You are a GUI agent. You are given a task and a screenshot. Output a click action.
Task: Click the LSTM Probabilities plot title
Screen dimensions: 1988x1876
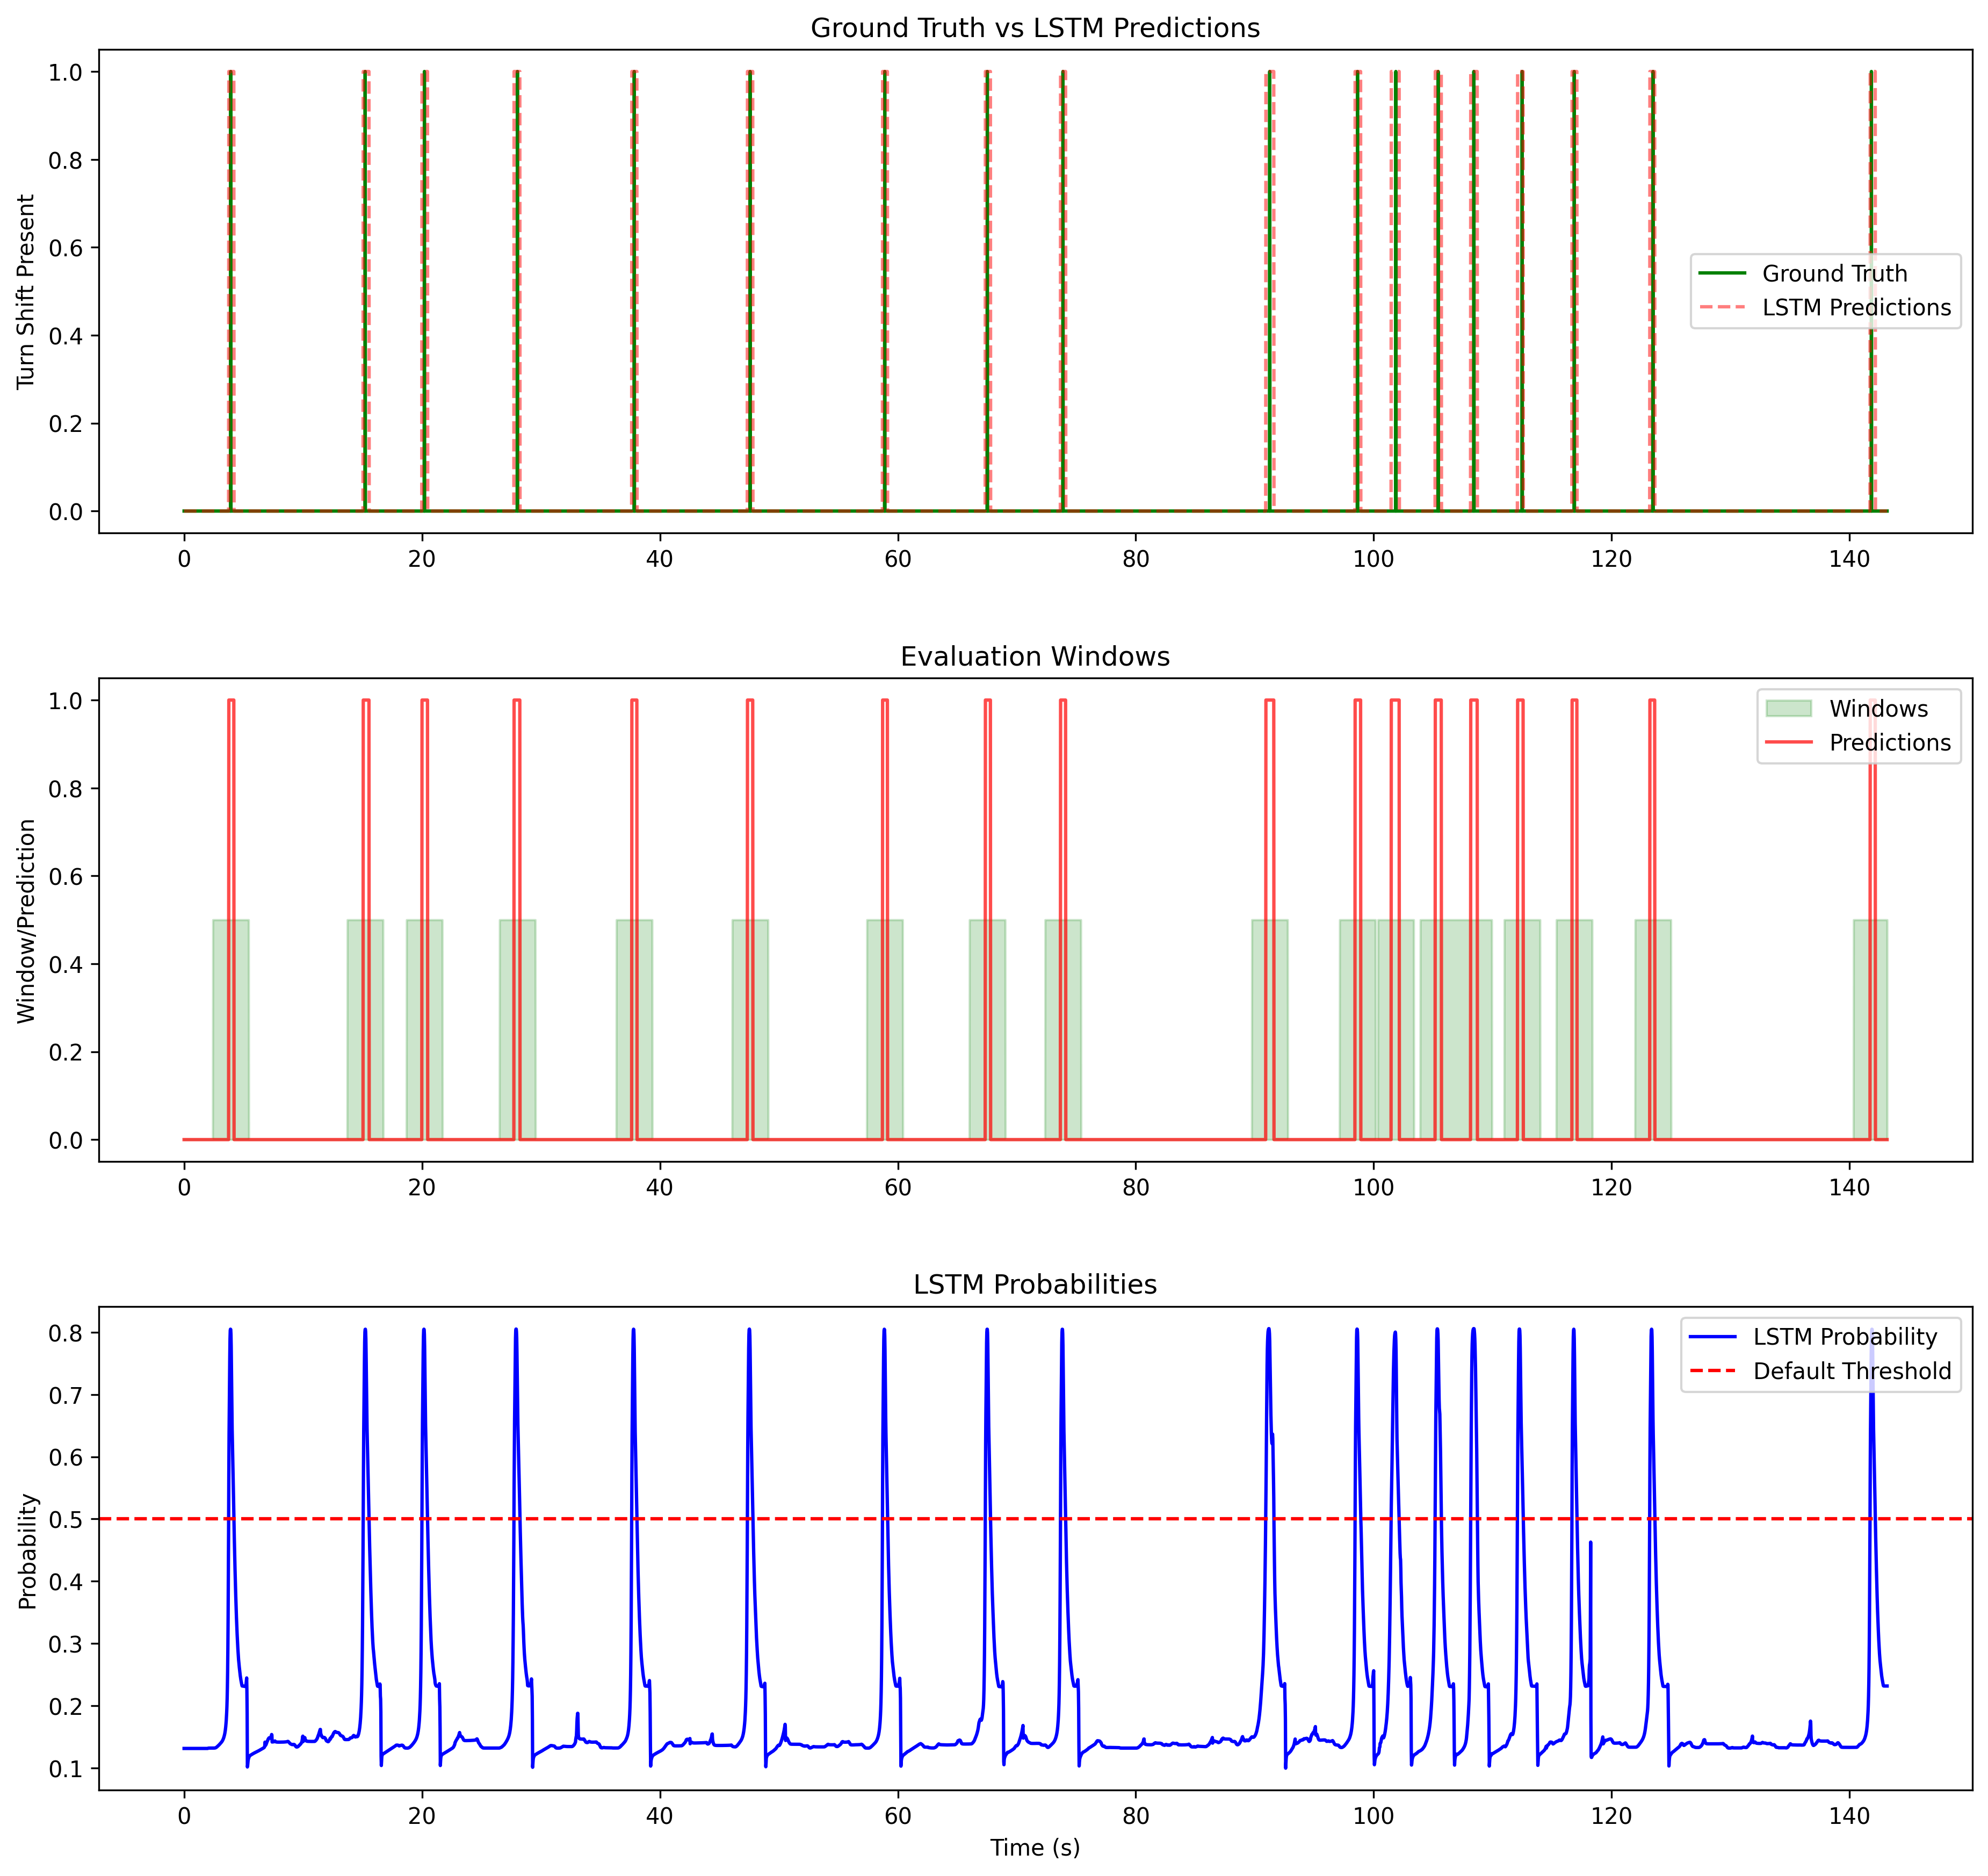[x=1035, y=1285]
